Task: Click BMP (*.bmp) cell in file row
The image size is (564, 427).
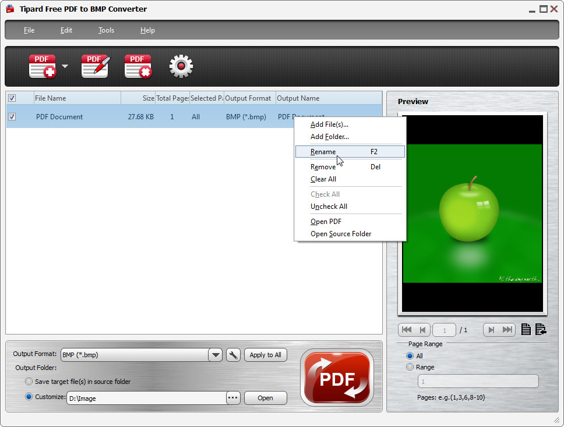Action: pos(246,117)
